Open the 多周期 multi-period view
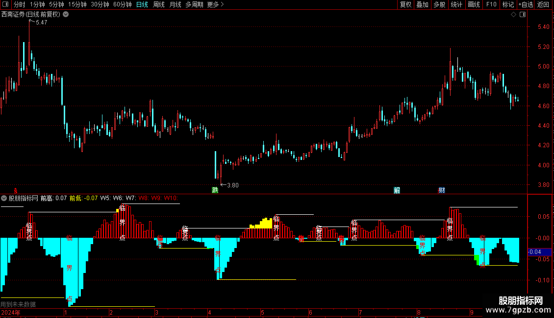554x318 pixels. 194,4
